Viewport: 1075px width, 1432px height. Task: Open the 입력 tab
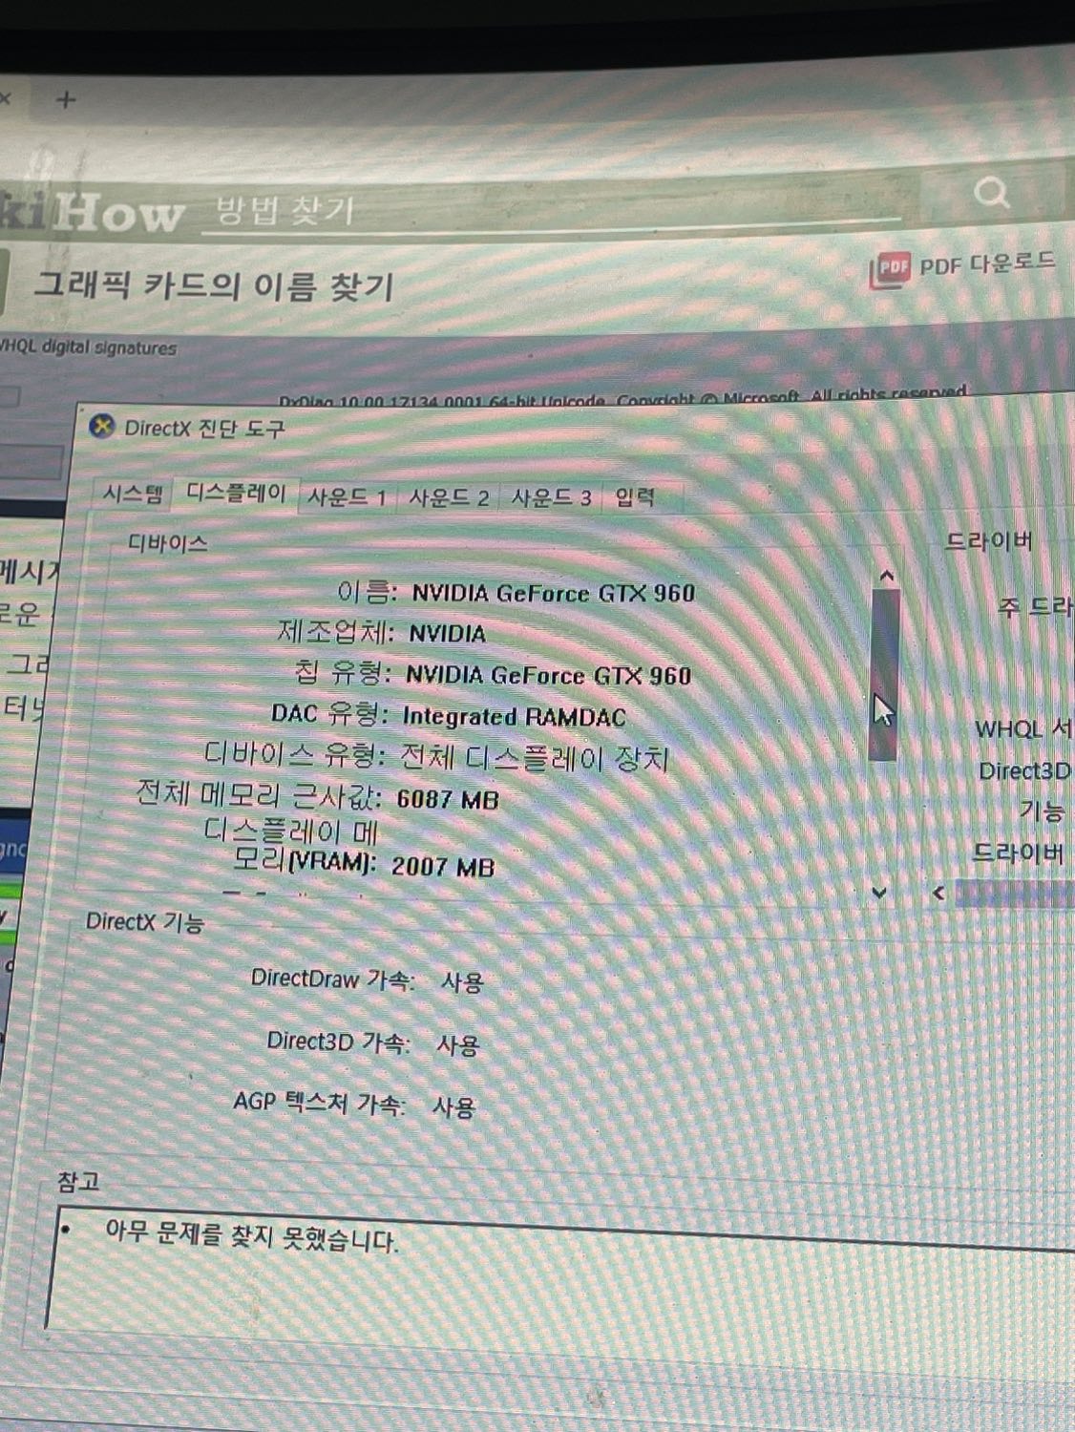(x=635, y=496)
